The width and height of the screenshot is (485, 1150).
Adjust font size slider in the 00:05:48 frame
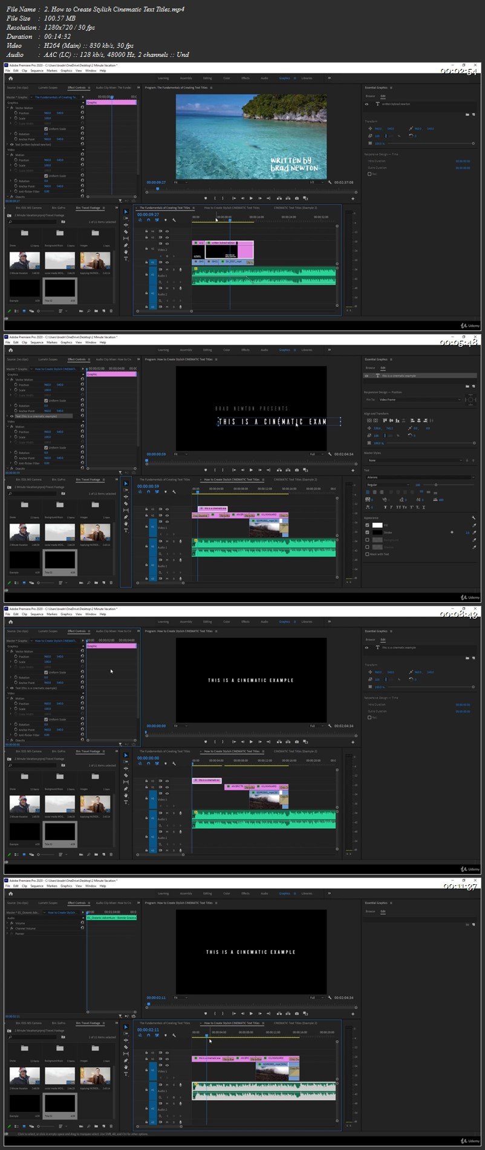point(436,485)
